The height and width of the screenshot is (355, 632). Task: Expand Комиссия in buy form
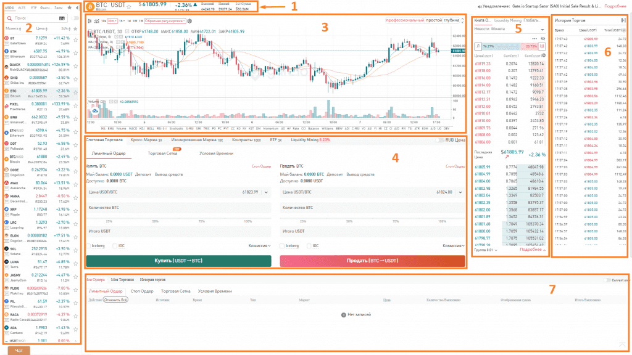[x=260, y=245]
